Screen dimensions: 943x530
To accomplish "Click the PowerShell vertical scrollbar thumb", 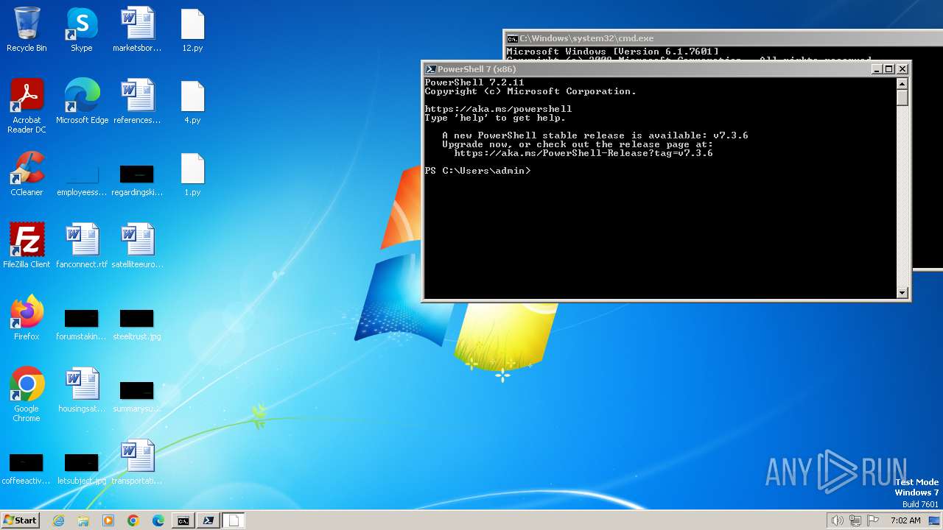I will click(902, 98).
